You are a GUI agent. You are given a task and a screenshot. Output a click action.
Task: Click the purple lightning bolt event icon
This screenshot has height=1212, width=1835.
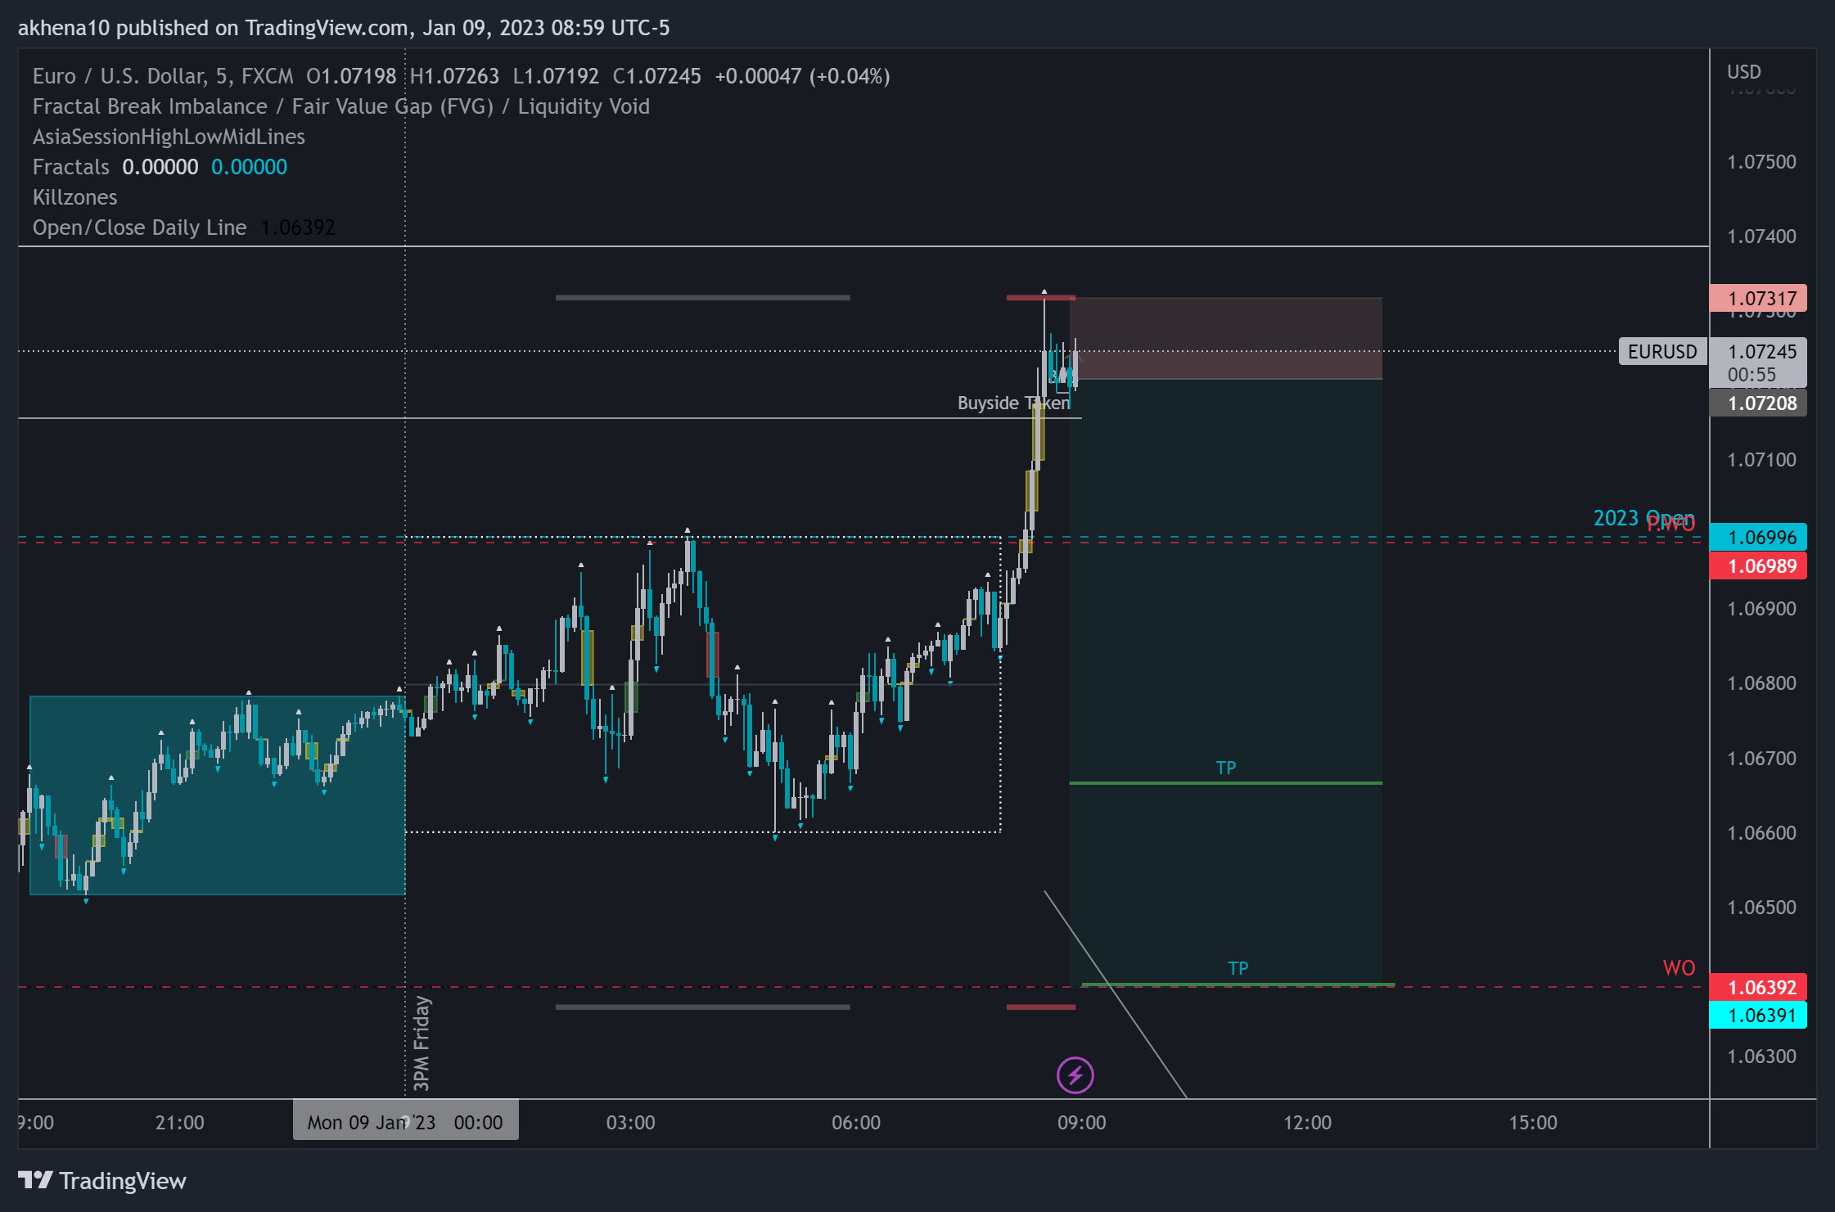tap(1075, 1075)
